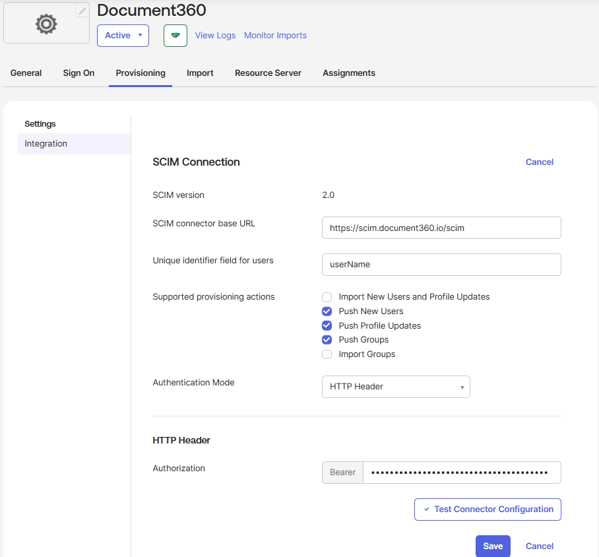Select Integration in the Settings sidebar
Image resolution: width=599 pixels, height=557 pixels.
[74, 144]
